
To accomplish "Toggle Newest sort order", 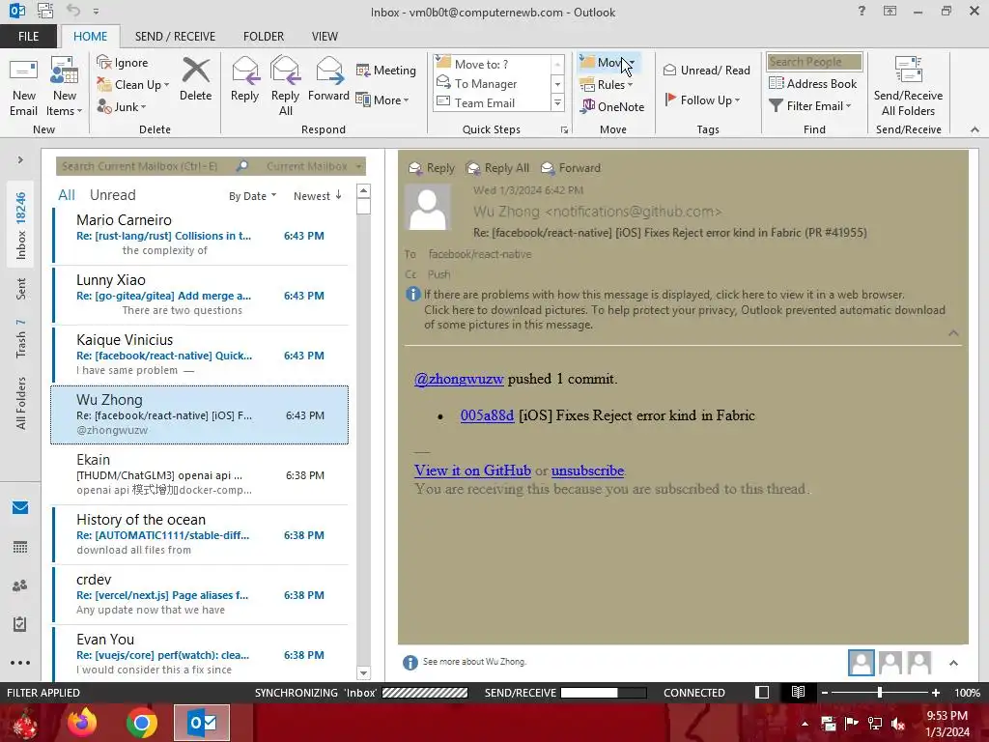I will click(317, 196).
